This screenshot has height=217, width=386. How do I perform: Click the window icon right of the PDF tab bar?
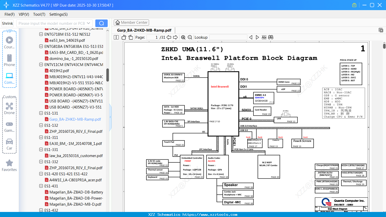381,30
